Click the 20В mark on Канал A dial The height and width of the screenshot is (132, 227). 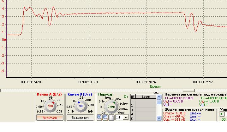pyautogui.click(x=59, y=112)
